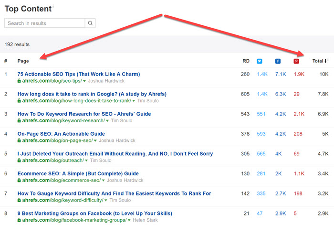Viewport: 334px width, 225px height.
Task: Click the Twitter column header icon
Action: tap(260, 61)
